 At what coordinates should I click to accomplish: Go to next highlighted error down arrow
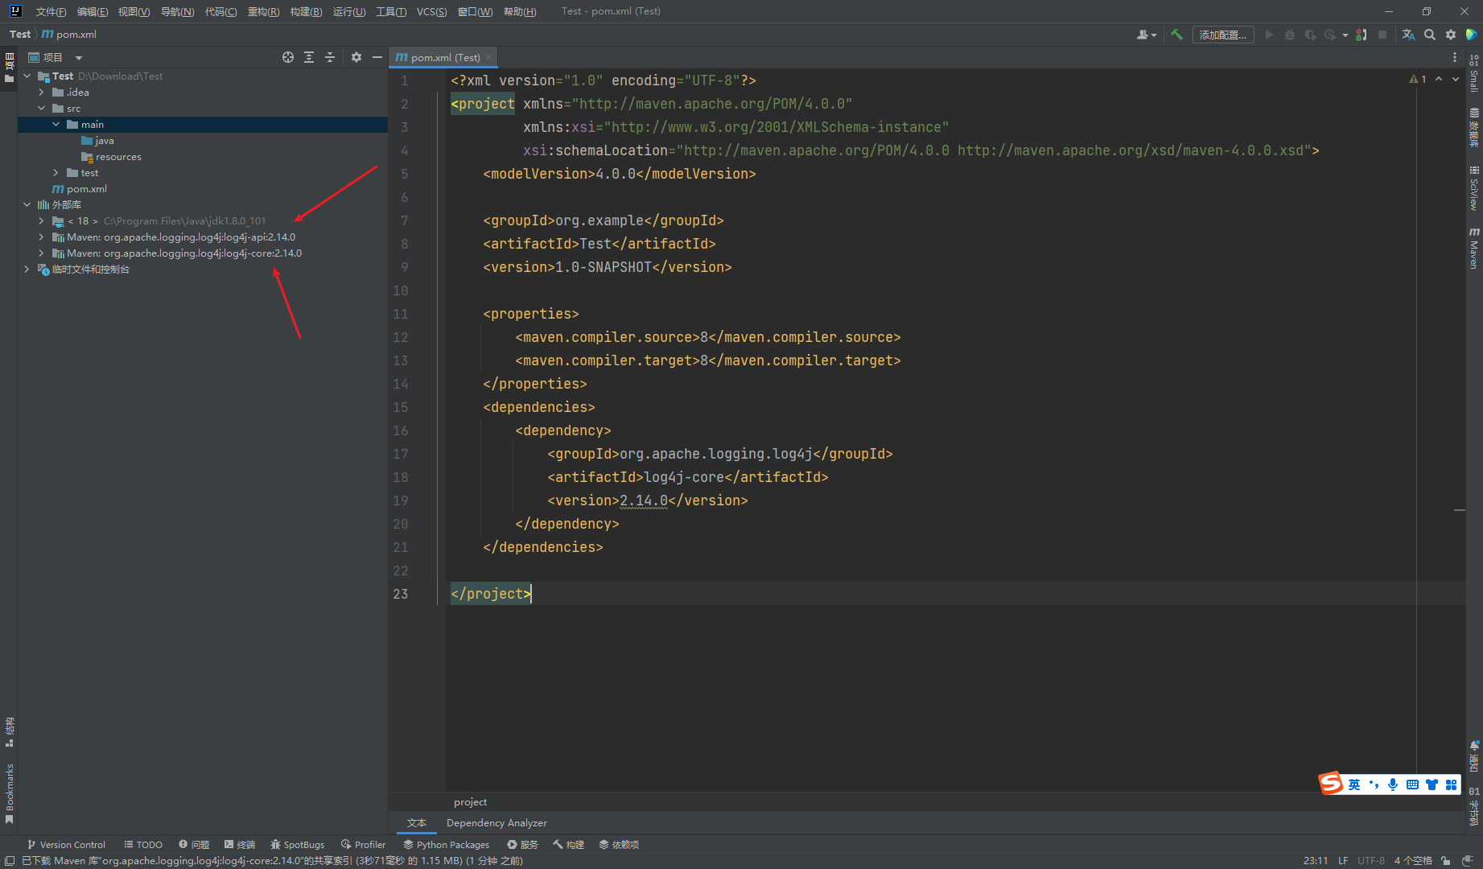[1456, 79]
